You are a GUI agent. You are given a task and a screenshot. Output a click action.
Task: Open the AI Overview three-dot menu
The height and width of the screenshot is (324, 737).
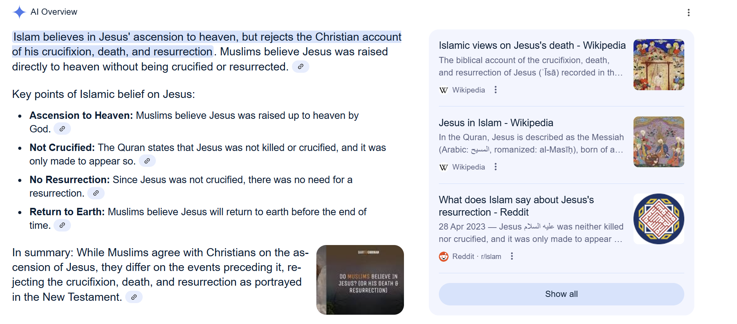[689, 13]
